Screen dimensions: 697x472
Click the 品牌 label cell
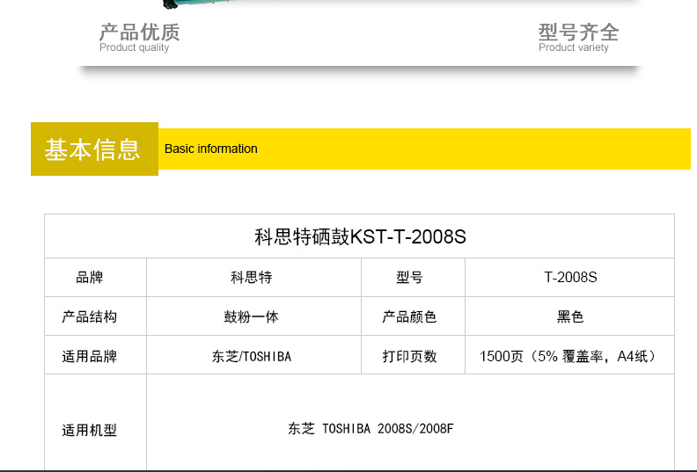click(x=96, y=278)
